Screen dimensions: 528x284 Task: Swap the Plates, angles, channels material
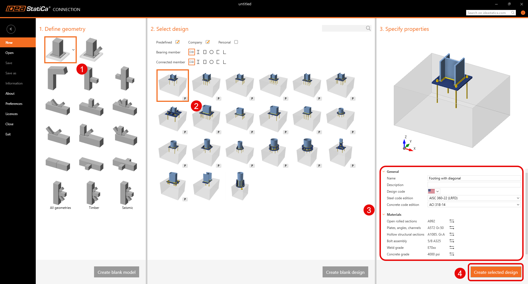pos(452,228)
